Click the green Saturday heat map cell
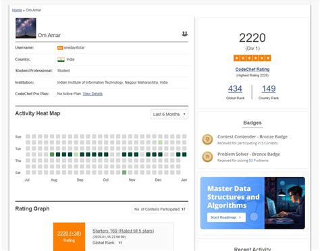 click(124, 173)
